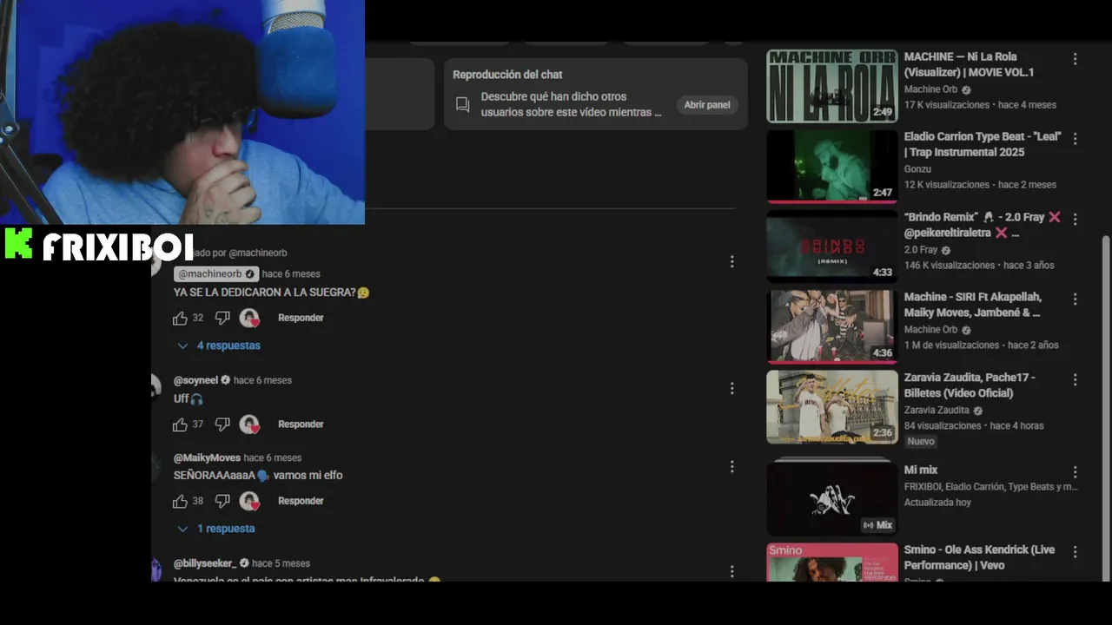This screenshot has height=625, width=1112.
Task: Click Gonzu channel name
Action: [x=917, y=169]
